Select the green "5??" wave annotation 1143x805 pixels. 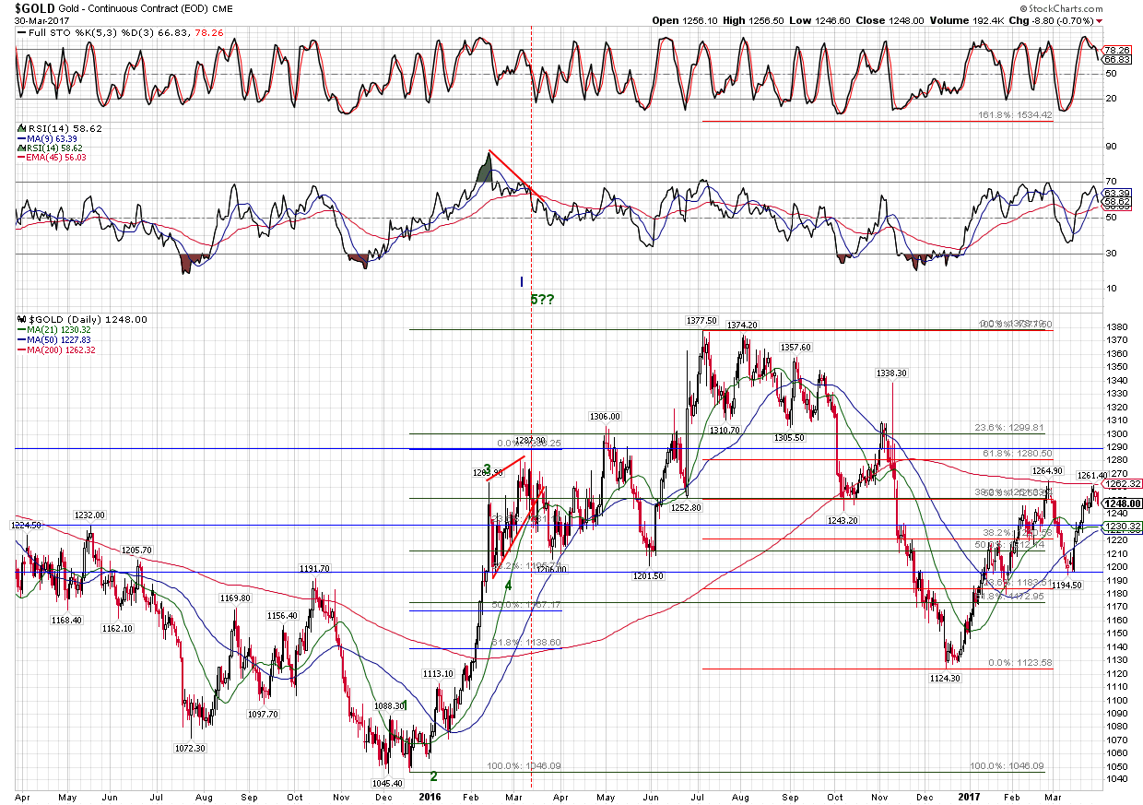542,299
